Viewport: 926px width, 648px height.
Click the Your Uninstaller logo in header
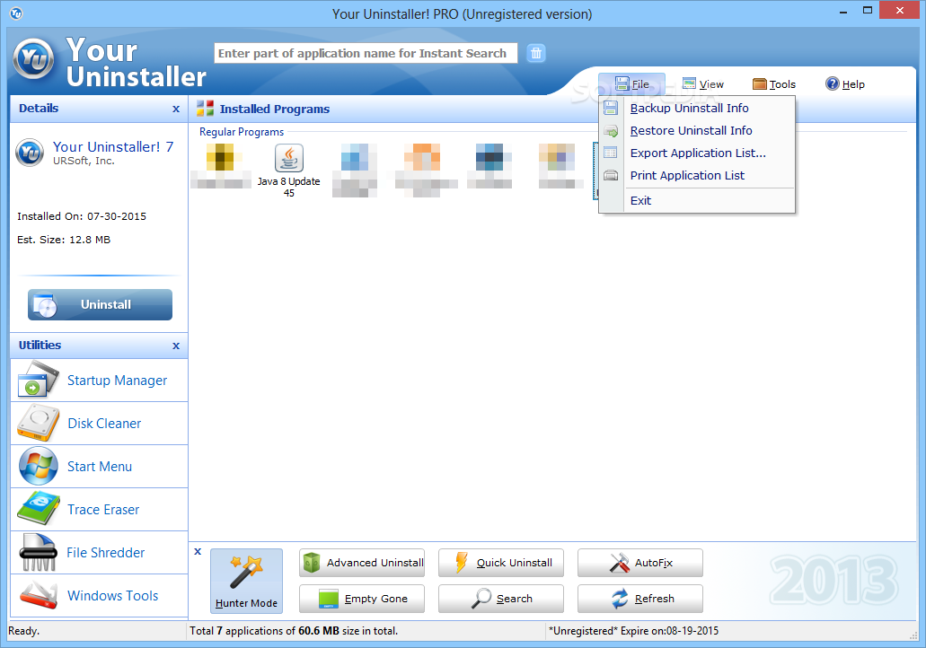coord(33,58)
